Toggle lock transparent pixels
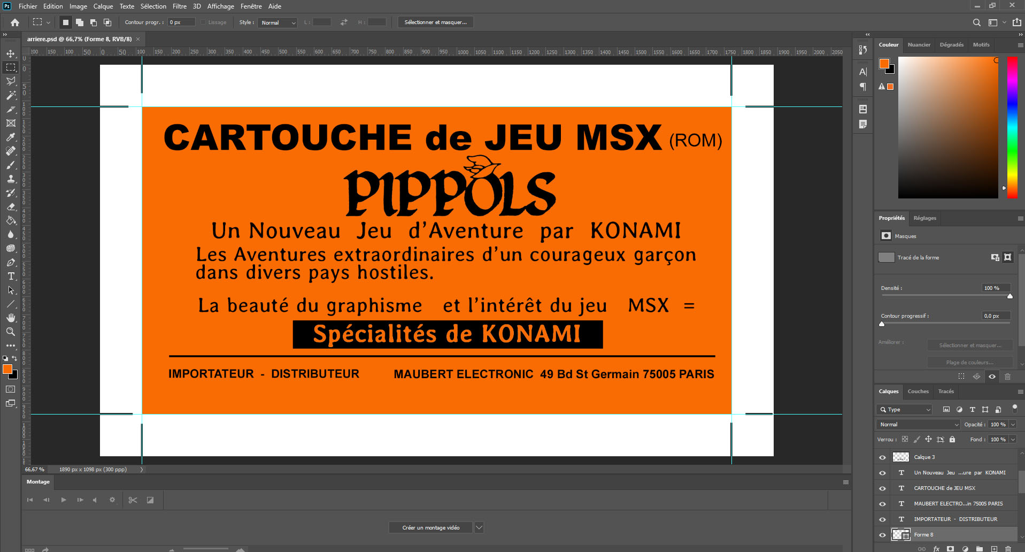This screenshot has width=1025, height=552. click(905, 439)
